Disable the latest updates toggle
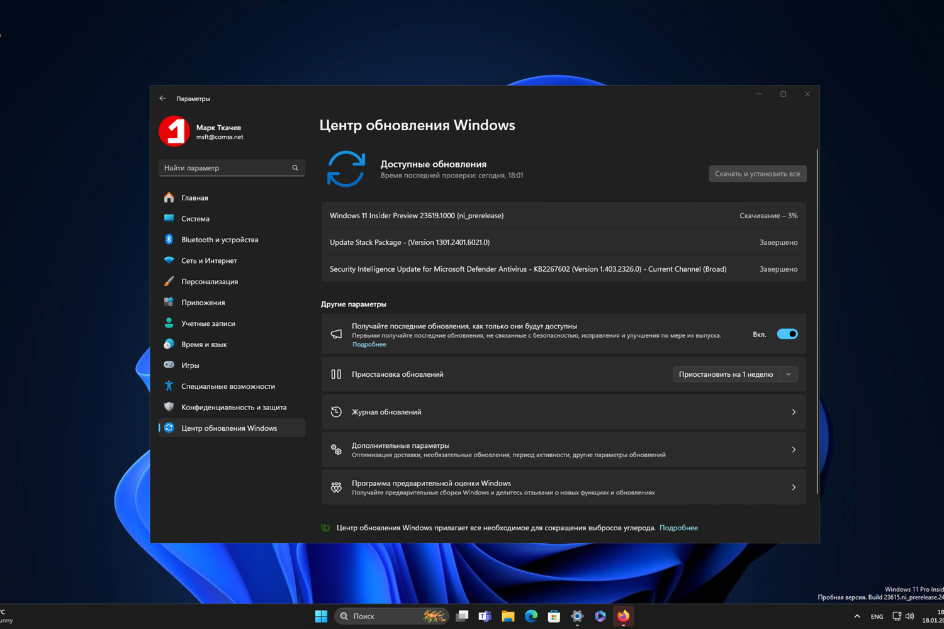The width and height of the screenshot is (944, 629). [787, 334]
